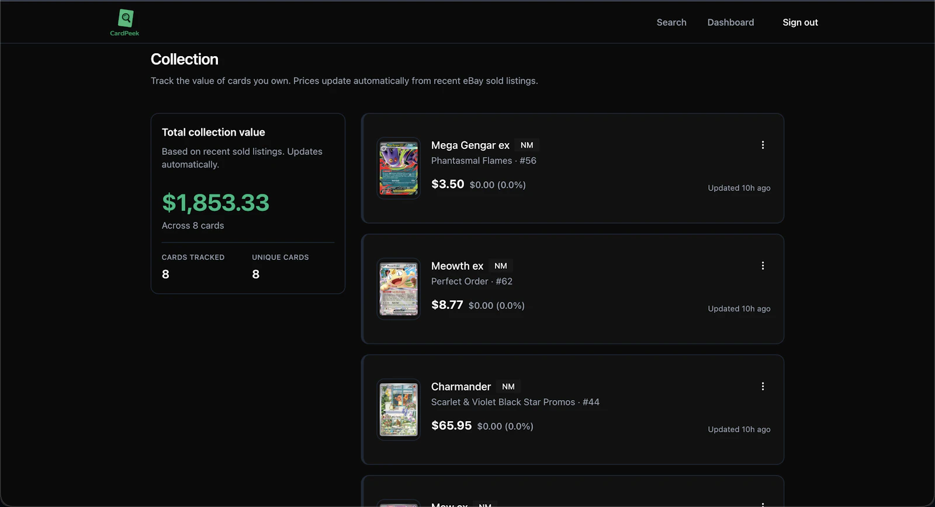Click 'Updated 10h ago' on Meowth ex card
Image resolution: width=935 pixels, height=507 pixels.
[739, 309]
